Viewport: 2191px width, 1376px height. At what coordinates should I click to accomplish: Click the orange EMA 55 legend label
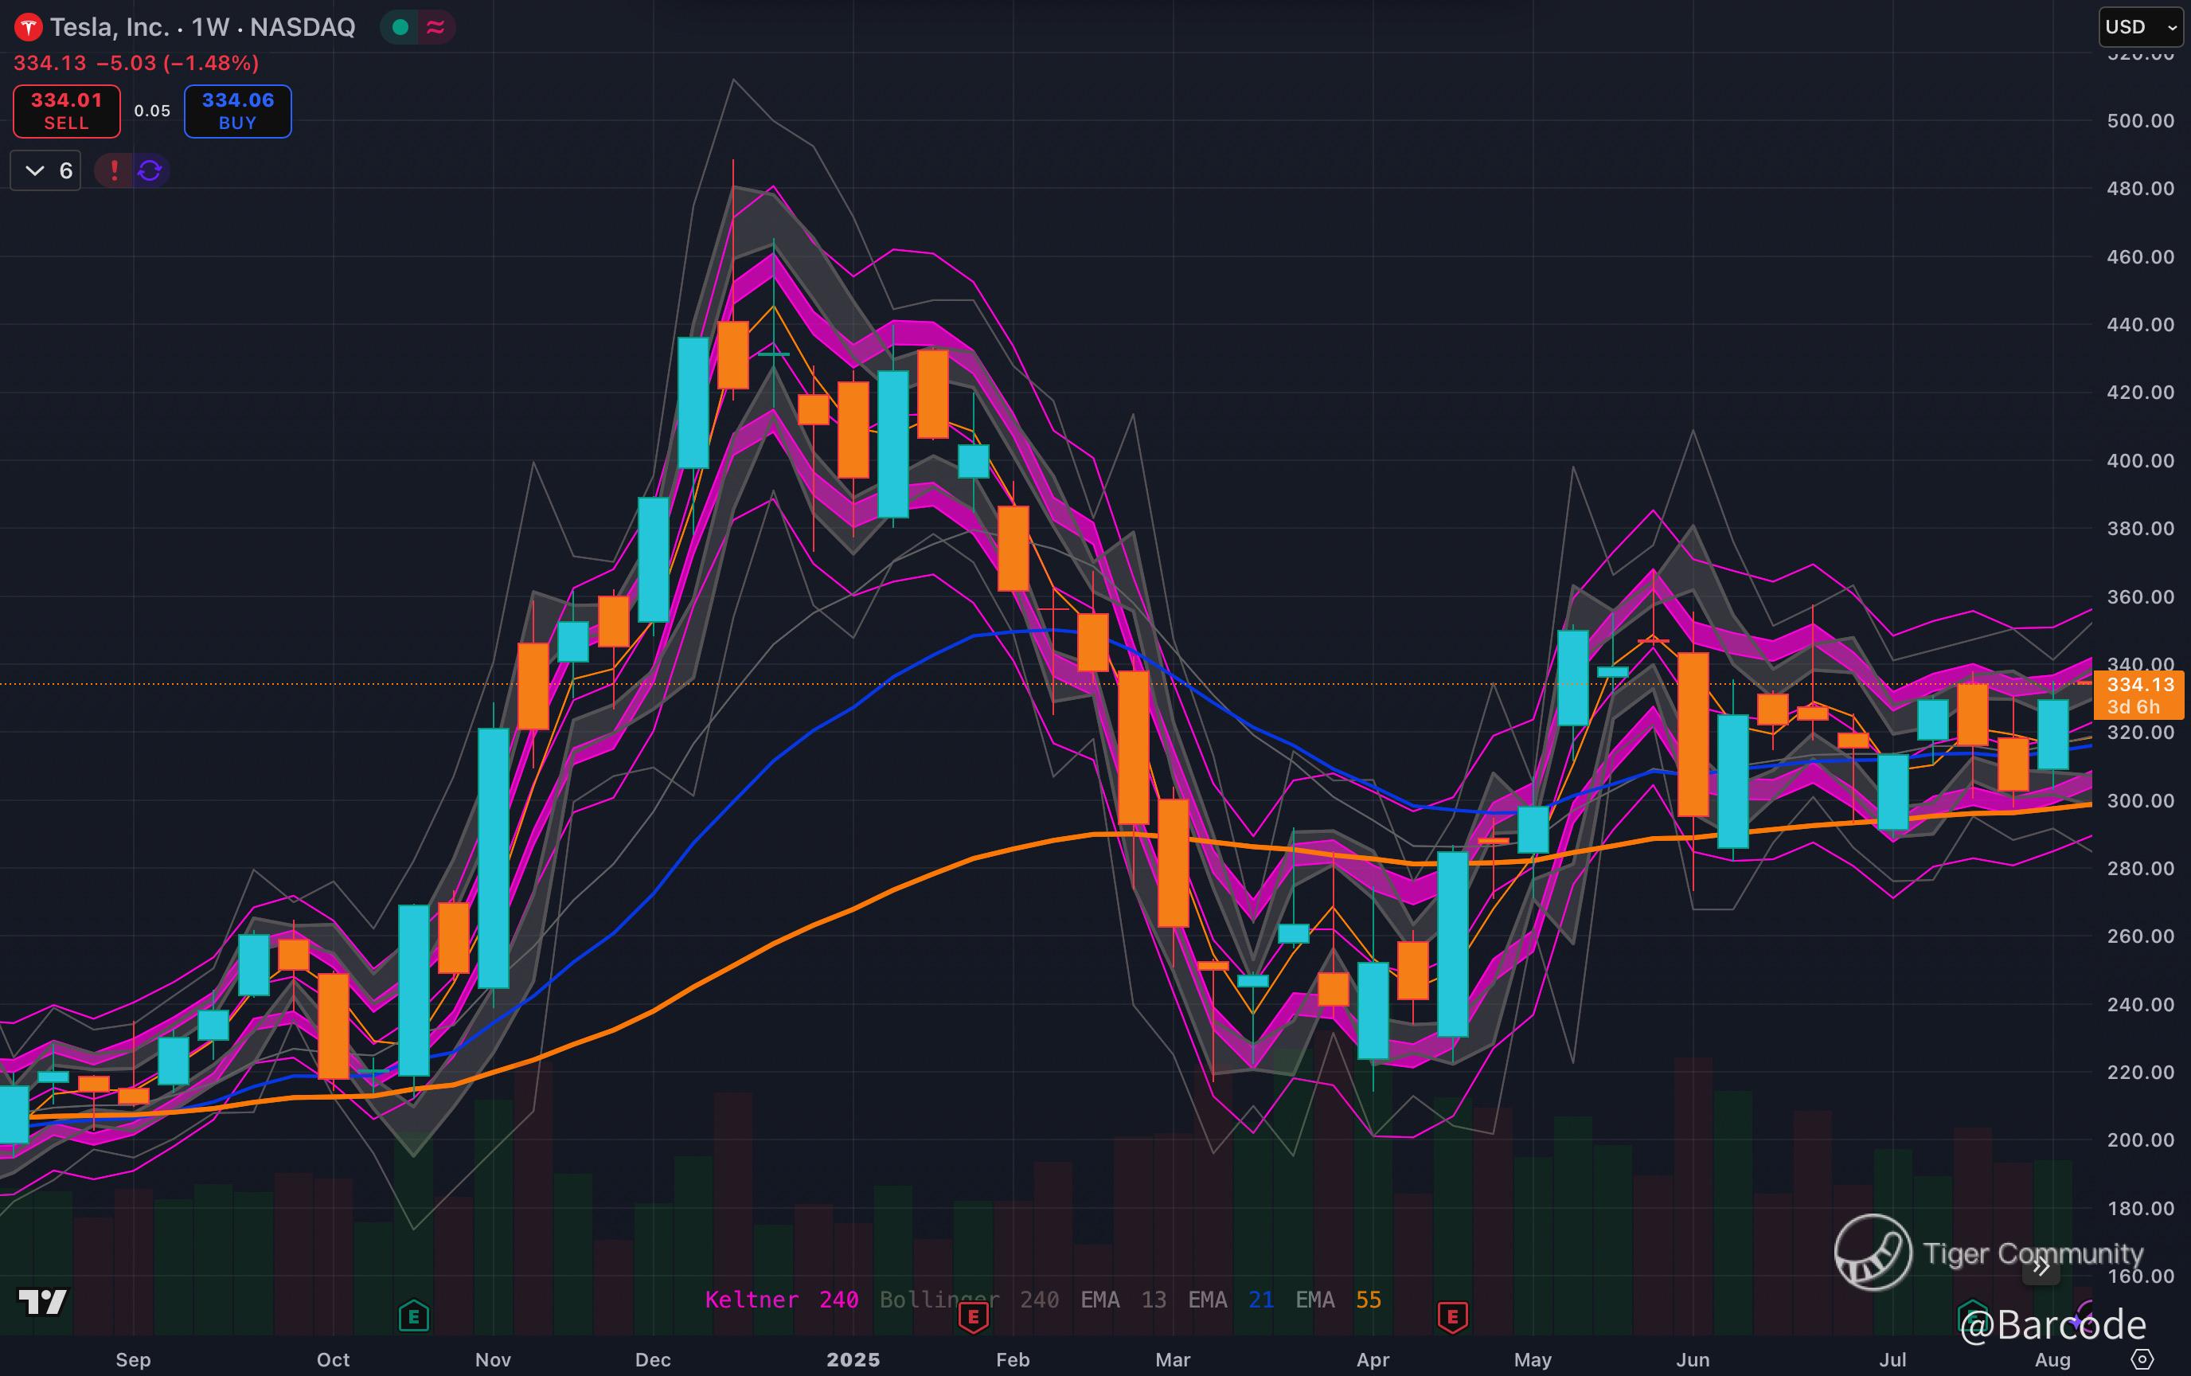1338,1300
